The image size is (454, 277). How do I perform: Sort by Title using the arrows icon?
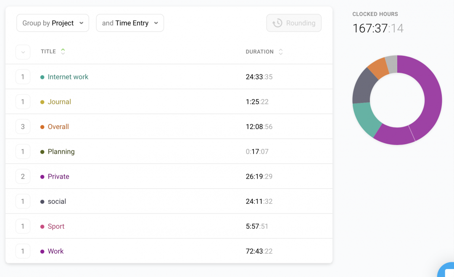pyautogui.click(x=63, y=52)
